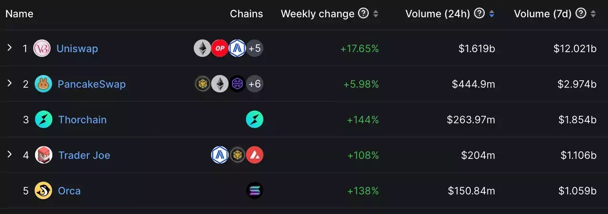Click the Weekly change help question icon

363,13
